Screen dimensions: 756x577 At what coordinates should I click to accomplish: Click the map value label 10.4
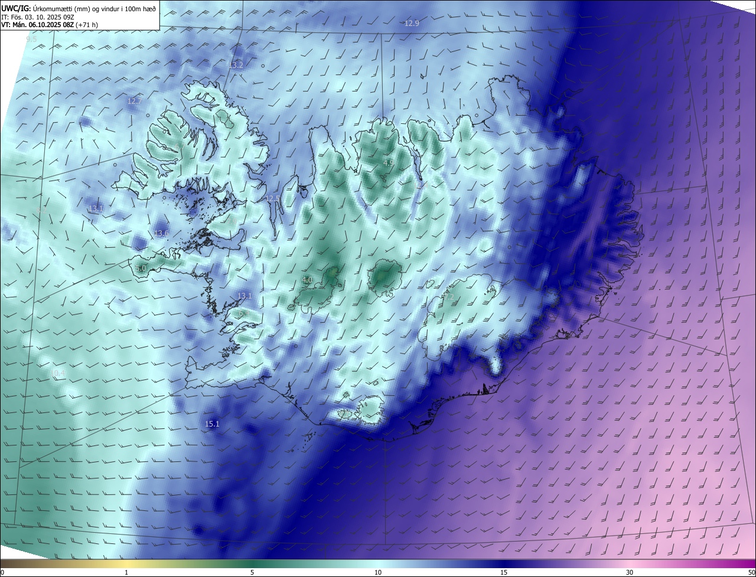coord(58,373)
